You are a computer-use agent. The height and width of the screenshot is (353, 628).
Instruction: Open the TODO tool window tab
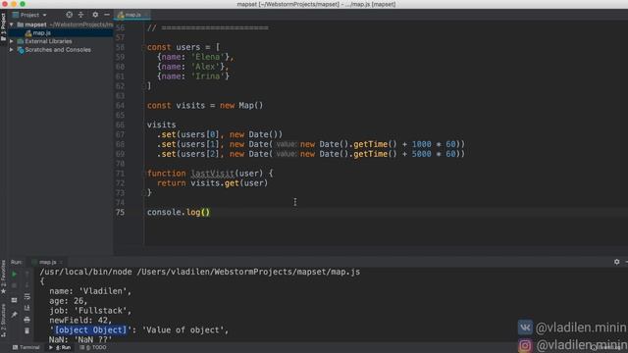click(x=93, y=347)
